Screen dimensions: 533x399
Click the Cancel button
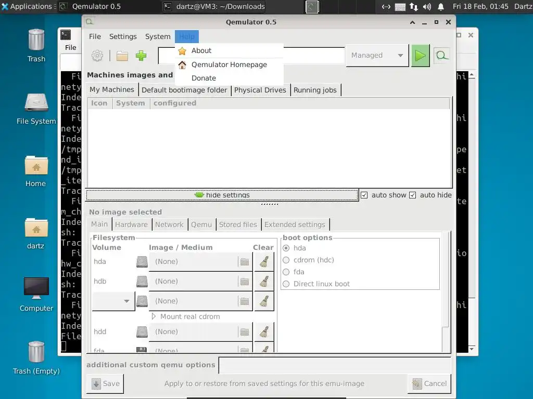pyautogui.click(x=429, y=384)
